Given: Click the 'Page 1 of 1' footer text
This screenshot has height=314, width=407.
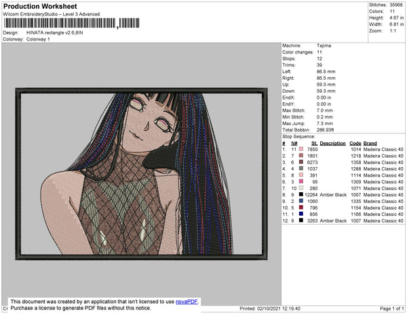Looking at the screenshot, I should (x=391, y=309).
